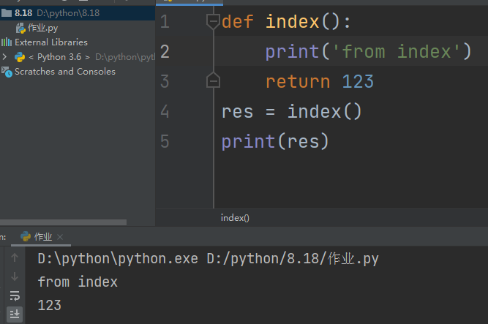This screenshot has height=324, width=488.
Task: Click the up stack trace arrow
Action: click(x=15, y=258)
